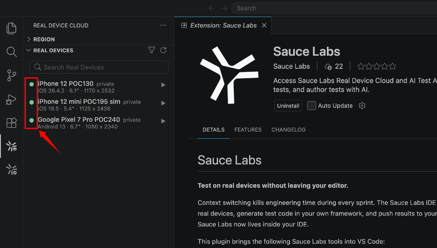Click the extension star rating
The width and height of the screenshot is (437, 248).
[x=376, y=66]
